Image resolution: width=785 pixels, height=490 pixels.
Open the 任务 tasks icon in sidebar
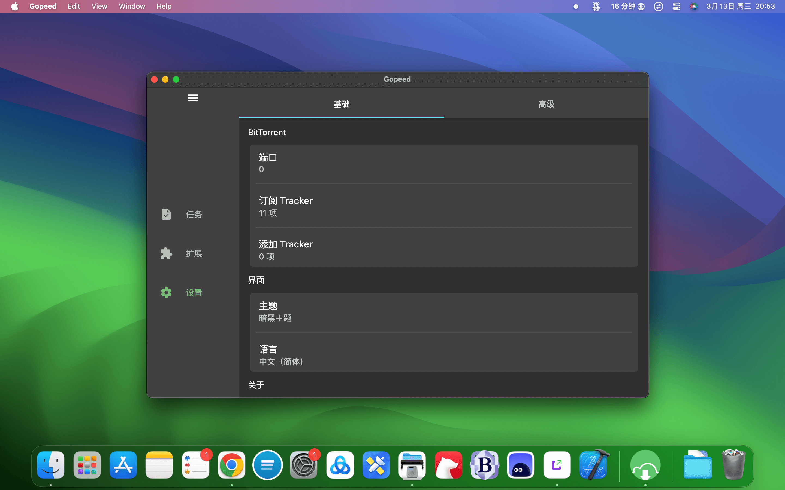166,214
